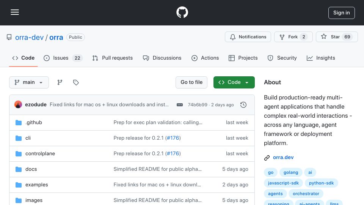This screenshot has height=205, width=364.
Task: View branches via the branch icon
Action: point(60,82)
